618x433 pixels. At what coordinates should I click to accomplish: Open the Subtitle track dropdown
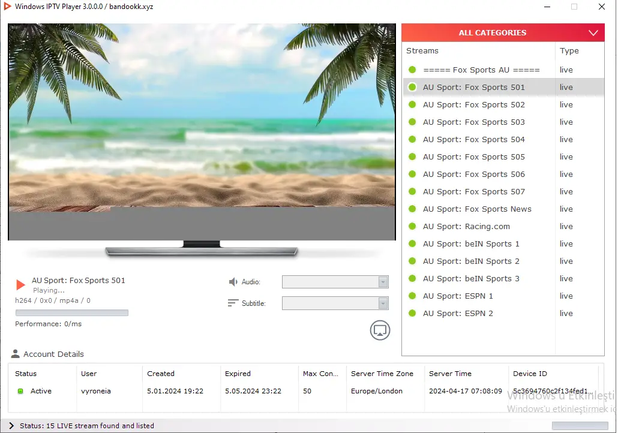coord(335,303)
